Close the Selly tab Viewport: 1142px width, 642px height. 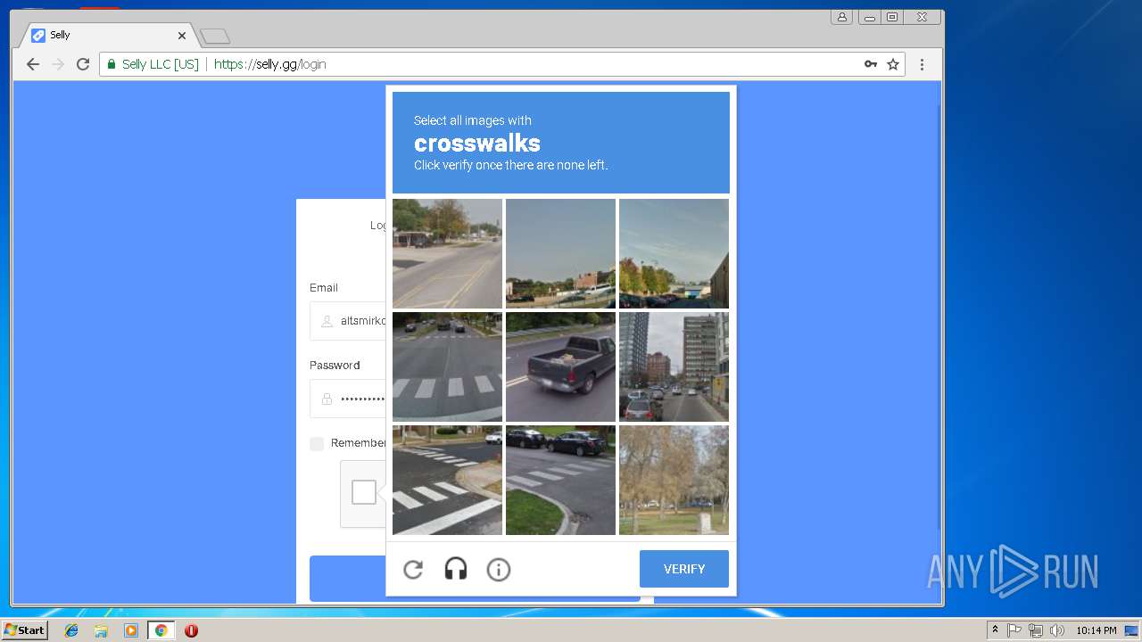[182, 36]
